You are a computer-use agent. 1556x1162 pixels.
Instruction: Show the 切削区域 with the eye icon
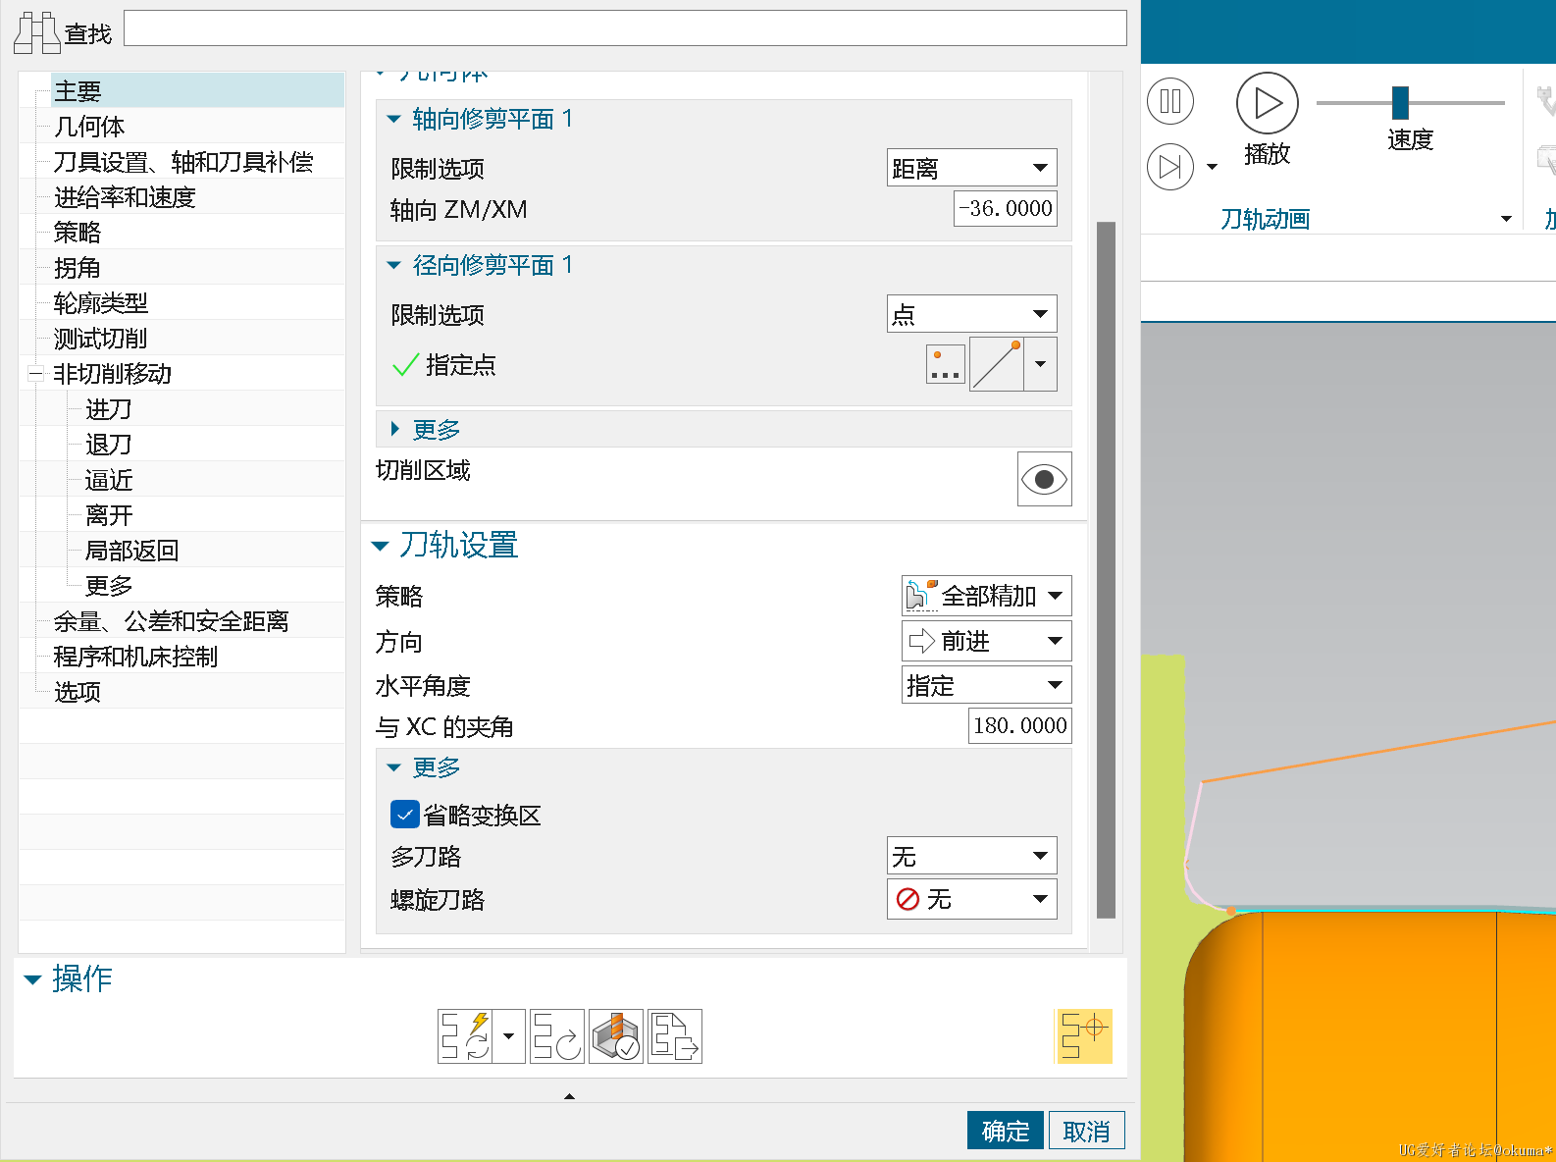1045,479
